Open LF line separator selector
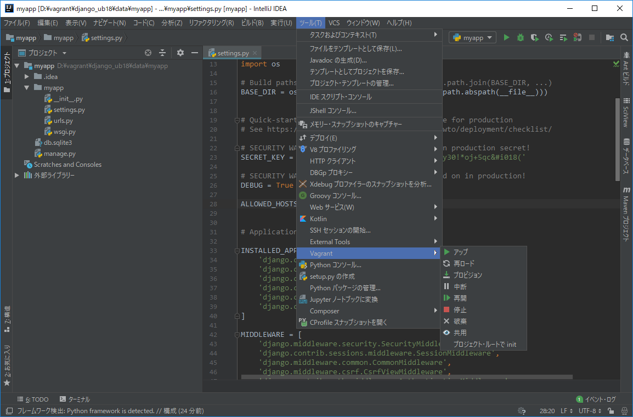633x417 pixels. (567, 411)
